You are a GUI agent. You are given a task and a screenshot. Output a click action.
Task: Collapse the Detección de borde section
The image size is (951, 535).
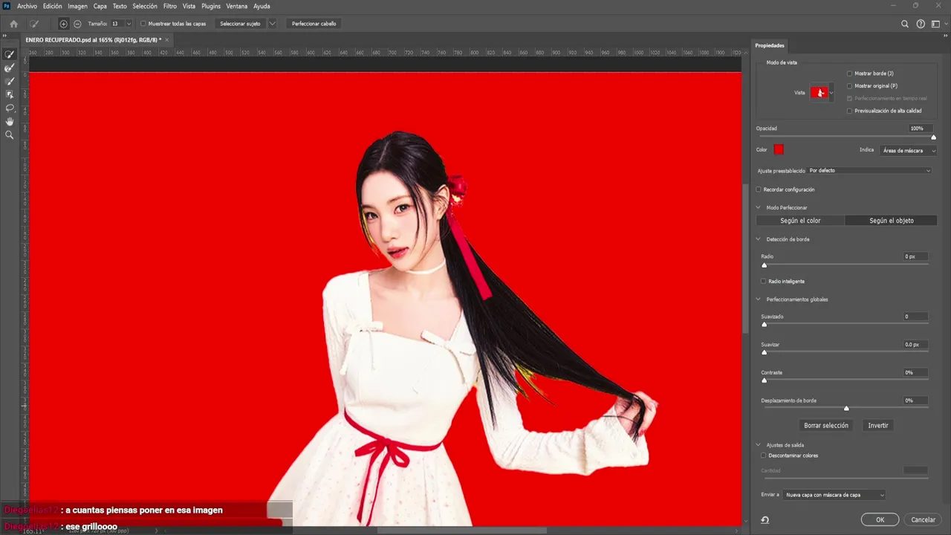[759, 239]
